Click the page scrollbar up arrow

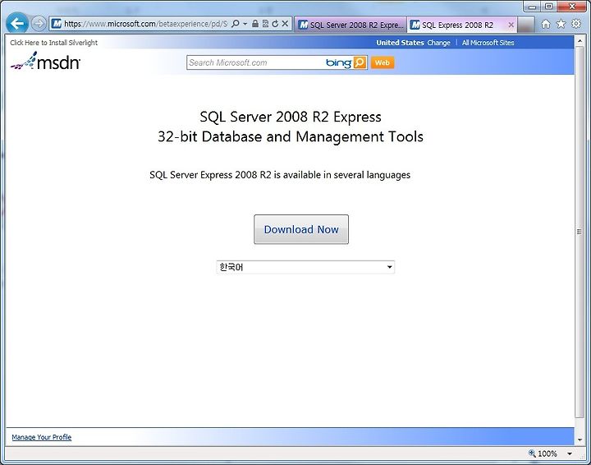click(x=580, y=41)
